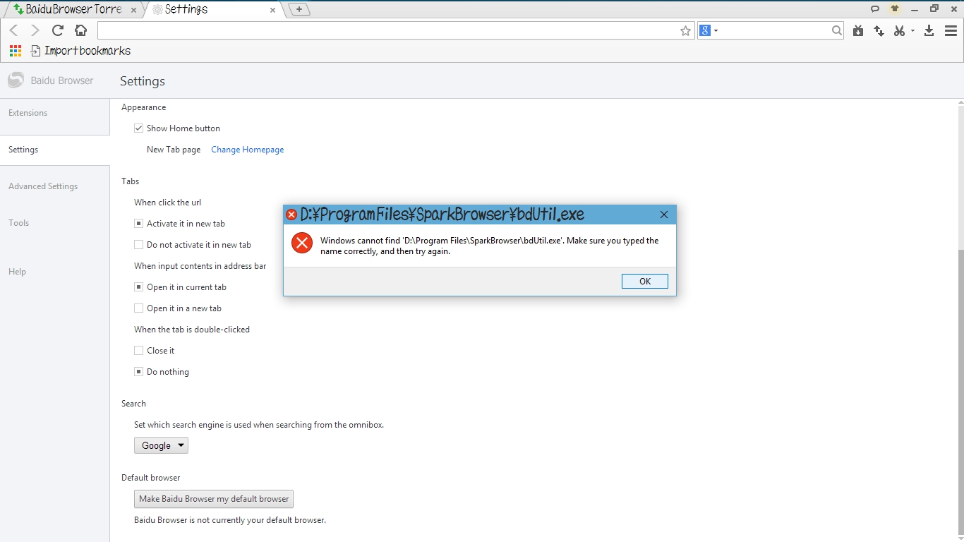964x542 pixels.
Task: Click the search magnifier icon
Action: tap(836, 30)
